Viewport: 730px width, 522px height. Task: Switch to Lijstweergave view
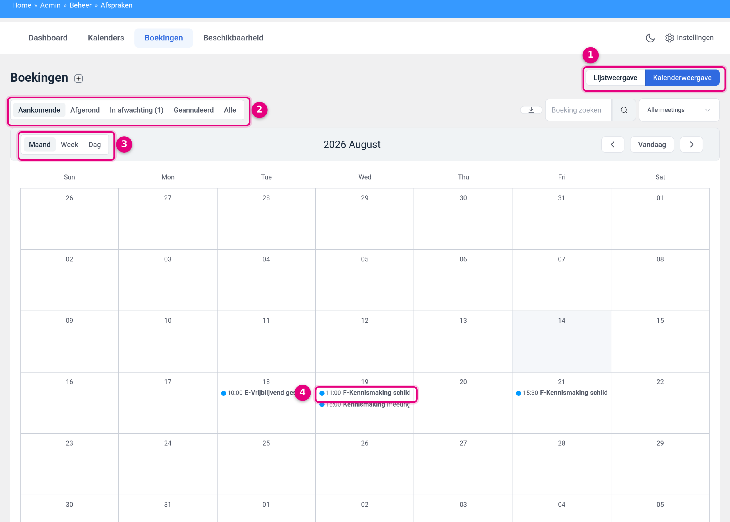click(x=615, y=78)
